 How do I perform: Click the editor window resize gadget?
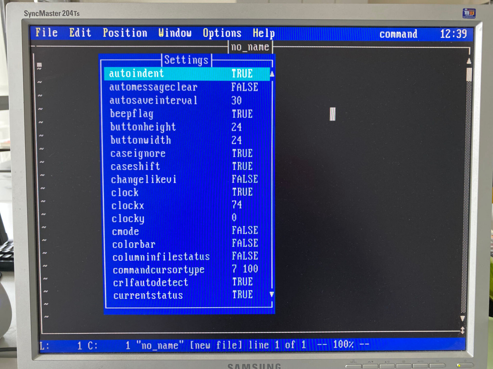[462, 330]
